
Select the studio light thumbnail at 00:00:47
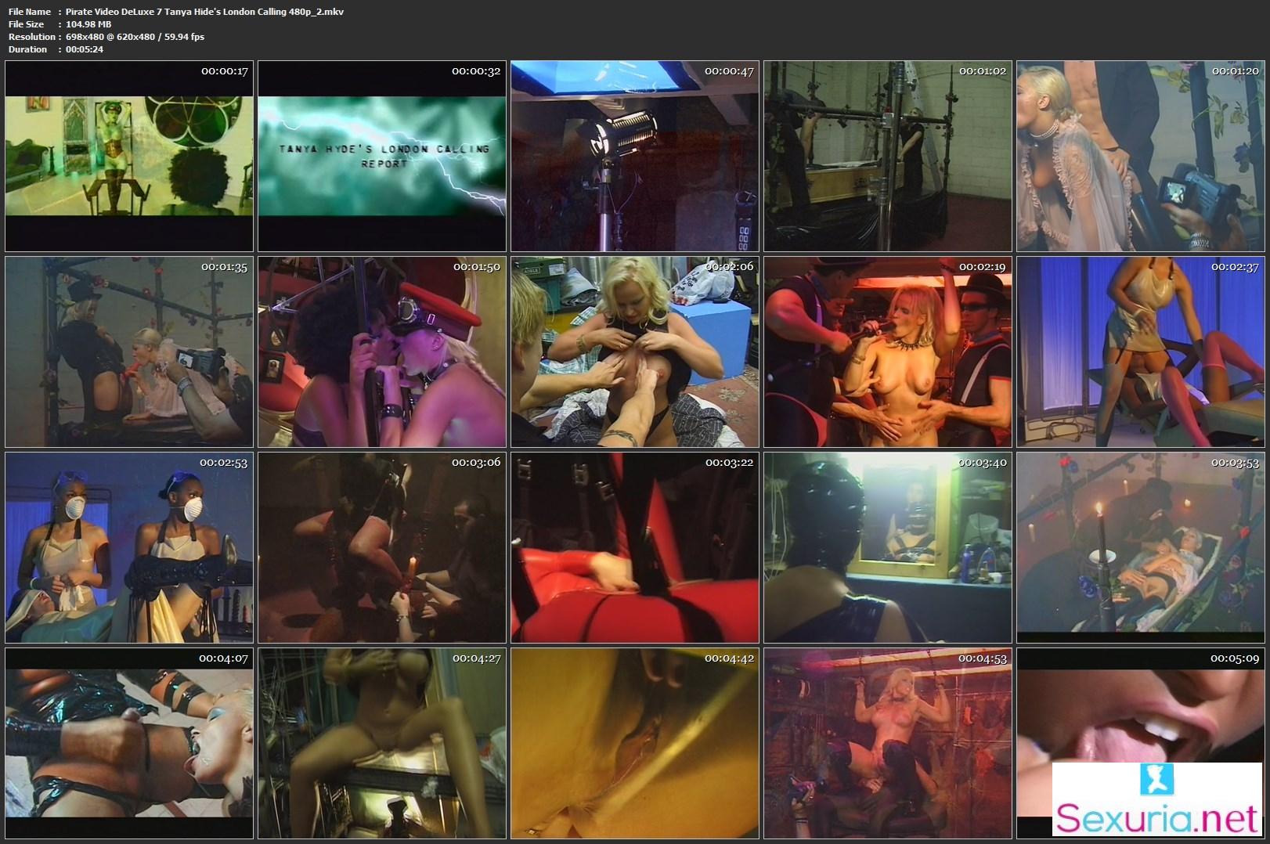pos(635,156)
